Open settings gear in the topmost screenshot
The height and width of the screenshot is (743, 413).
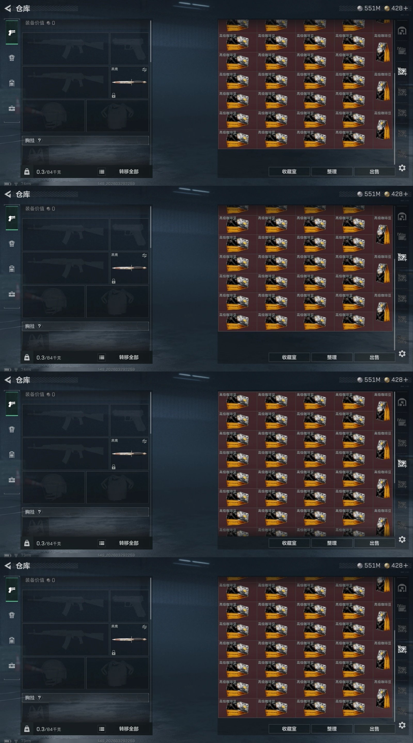coord(402,168)
